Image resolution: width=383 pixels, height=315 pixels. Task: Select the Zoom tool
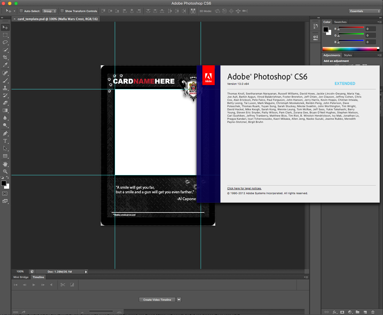click(x=5, y=172)
